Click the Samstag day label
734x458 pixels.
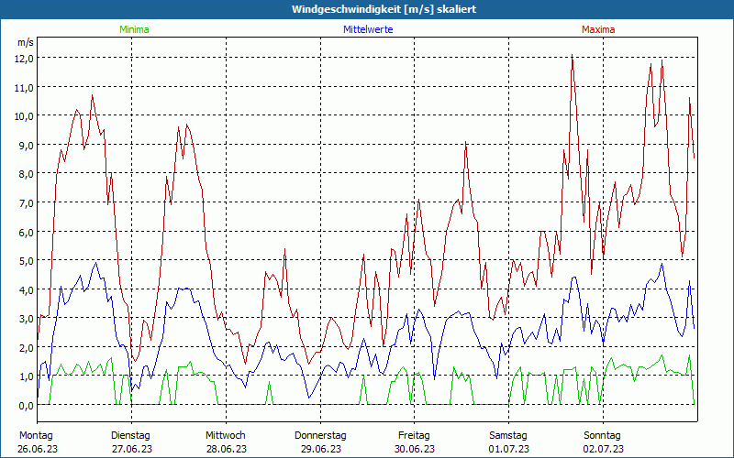point(508,435)
